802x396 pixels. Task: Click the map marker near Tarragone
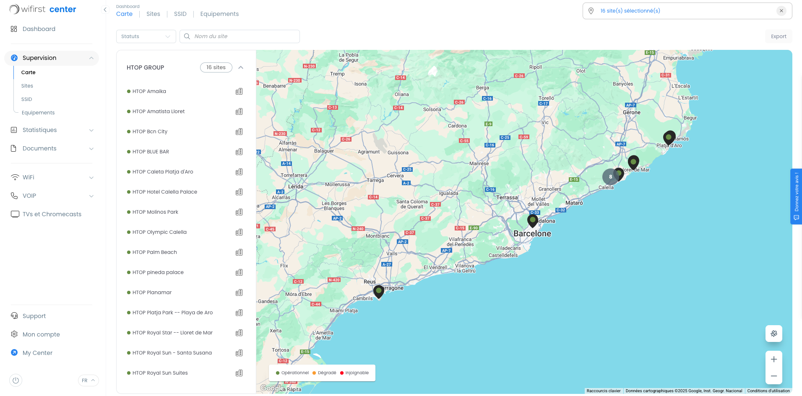(379, 292)
